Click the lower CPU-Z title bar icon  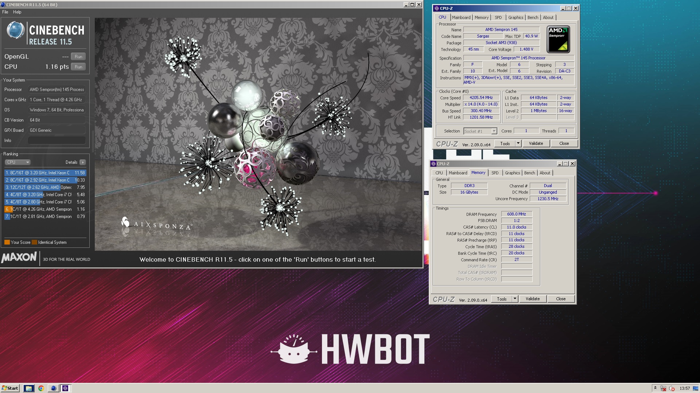coord(433,164)
